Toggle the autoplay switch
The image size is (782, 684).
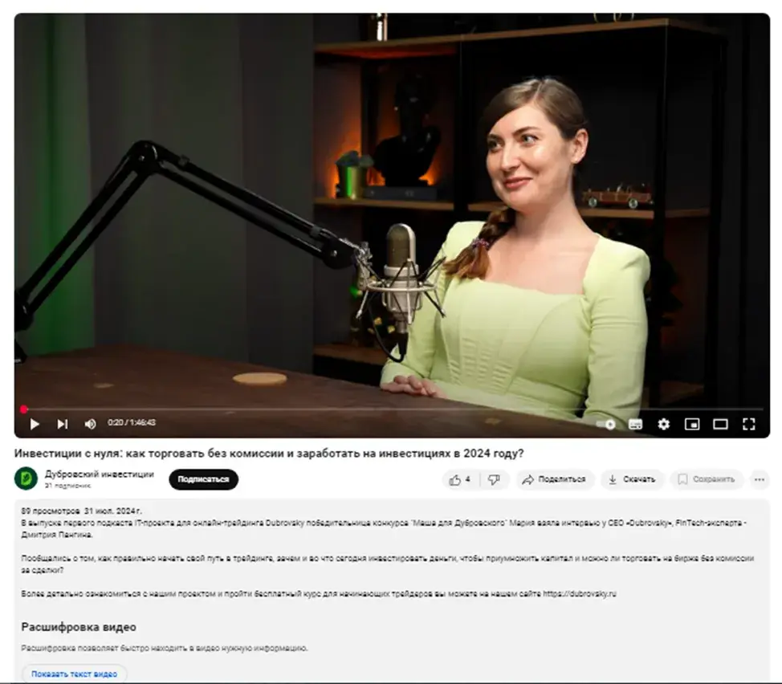point(606,424)
